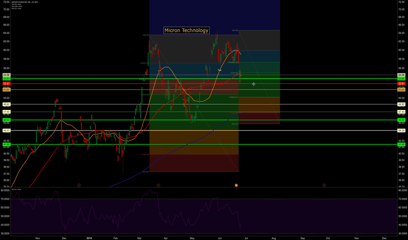Click the earnings marker between Sep and Oct
The width and height of the screenshot is (408, 240).
(324, 185)
